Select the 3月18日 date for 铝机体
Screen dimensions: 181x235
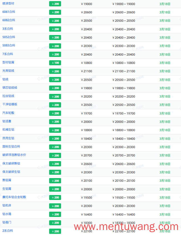(165, 206)
